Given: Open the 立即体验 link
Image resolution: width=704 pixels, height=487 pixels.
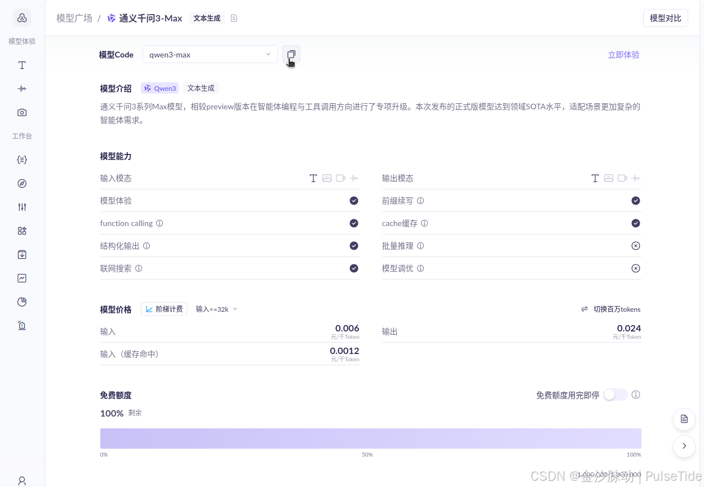Looking at the screenshot, I should point(624,55).
